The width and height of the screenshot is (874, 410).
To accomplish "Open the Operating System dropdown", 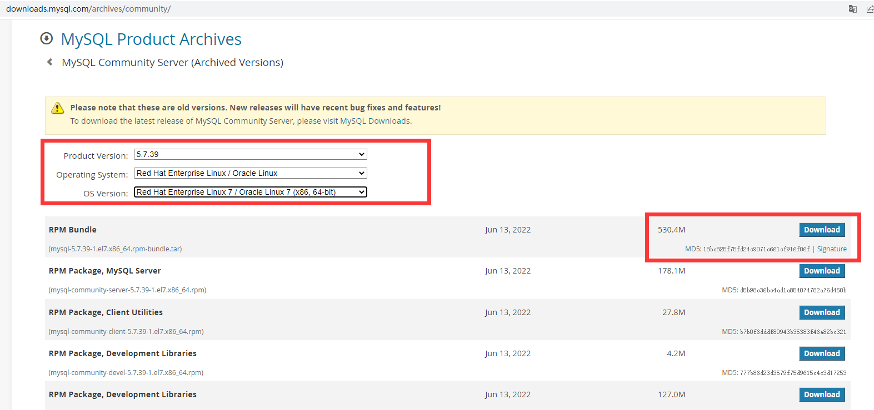I will [x=251, y=173].
